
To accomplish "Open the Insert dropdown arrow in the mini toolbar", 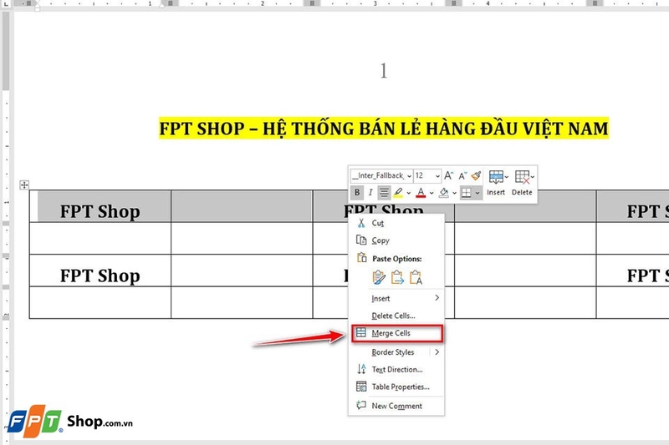I will tap(507, 177).
